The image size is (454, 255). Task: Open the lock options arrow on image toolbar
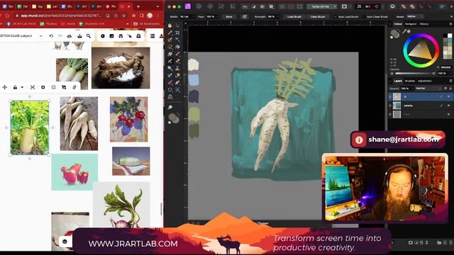(x=22, y=87)
